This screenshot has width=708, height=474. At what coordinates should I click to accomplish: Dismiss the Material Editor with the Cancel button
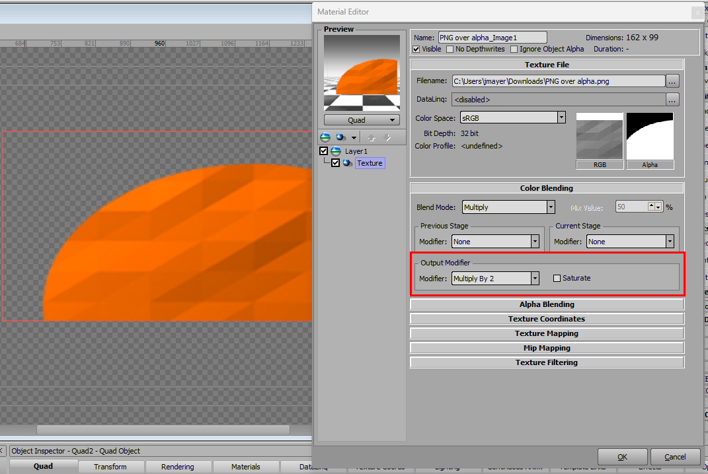pyautogui.click(x=675, y=457)
